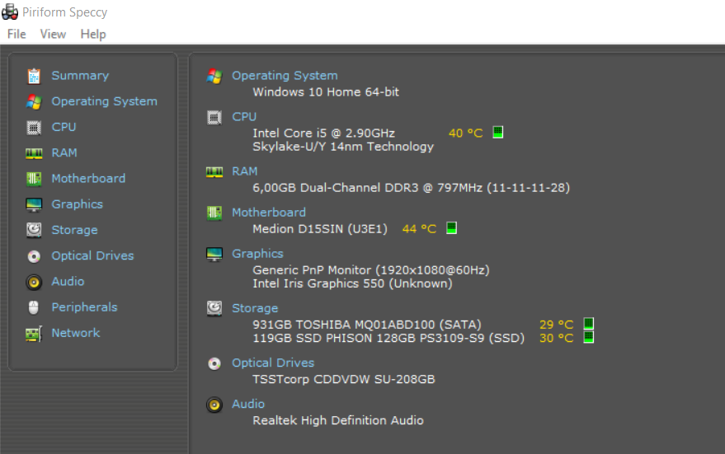Click the CPU chip icon in sidebar

[34, 127]
